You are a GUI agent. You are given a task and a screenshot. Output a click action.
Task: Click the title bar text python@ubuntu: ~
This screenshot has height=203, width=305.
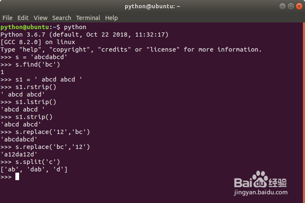click(x=152, y=6)
